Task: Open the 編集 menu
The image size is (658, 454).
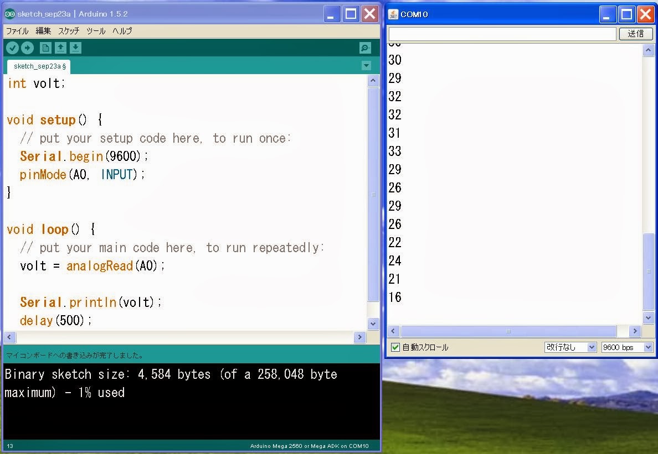Action: point(43,31)
